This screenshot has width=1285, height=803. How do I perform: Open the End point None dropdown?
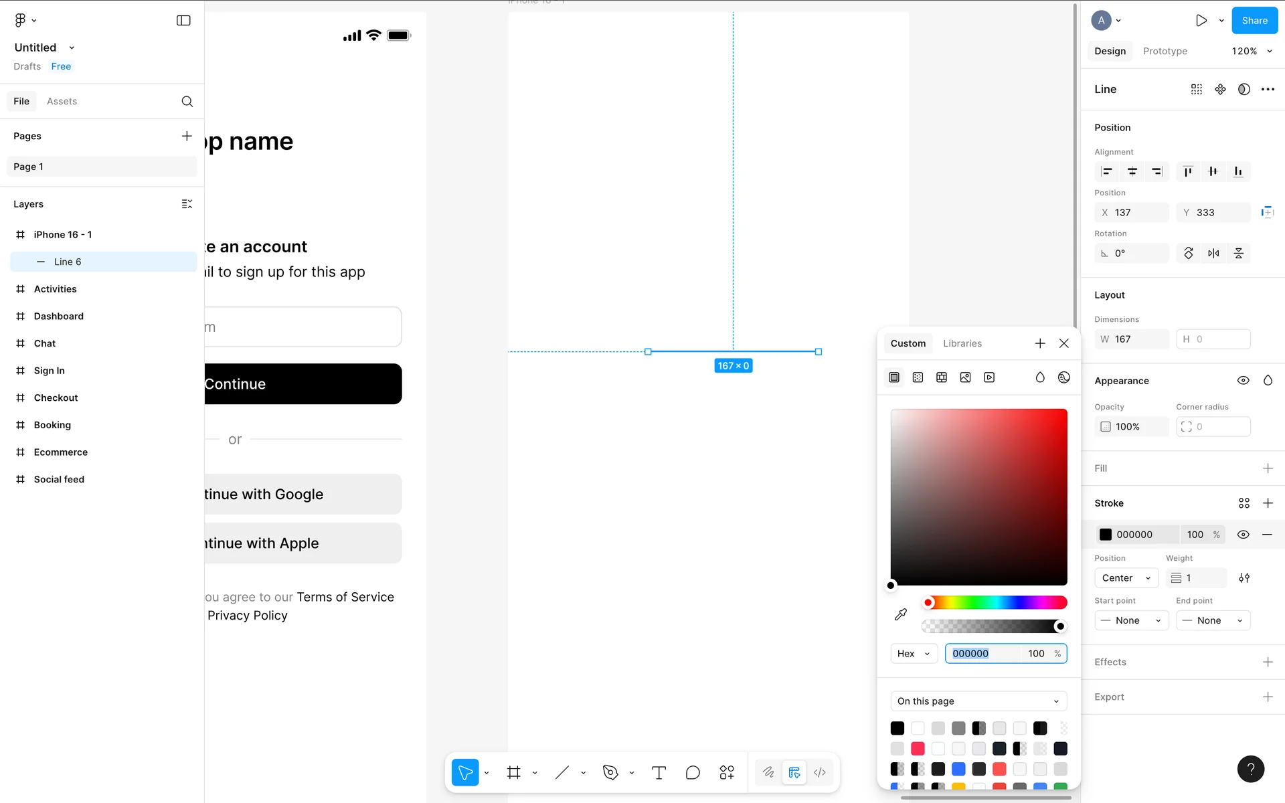click(x=1213, y=620)
